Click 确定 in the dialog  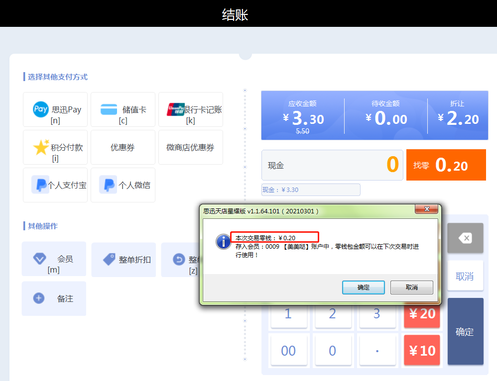point(363,287)
